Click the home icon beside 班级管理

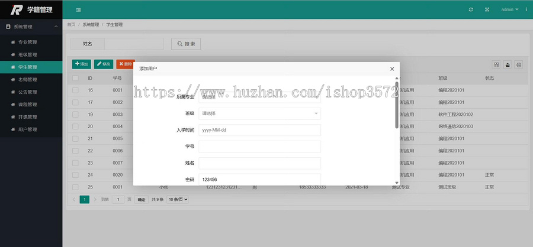coord(13,54)
